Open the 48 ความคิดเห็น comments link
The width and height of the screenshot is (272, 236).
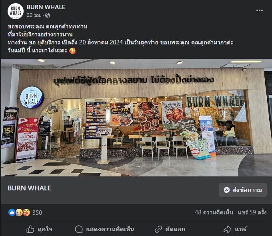[214, 212]
